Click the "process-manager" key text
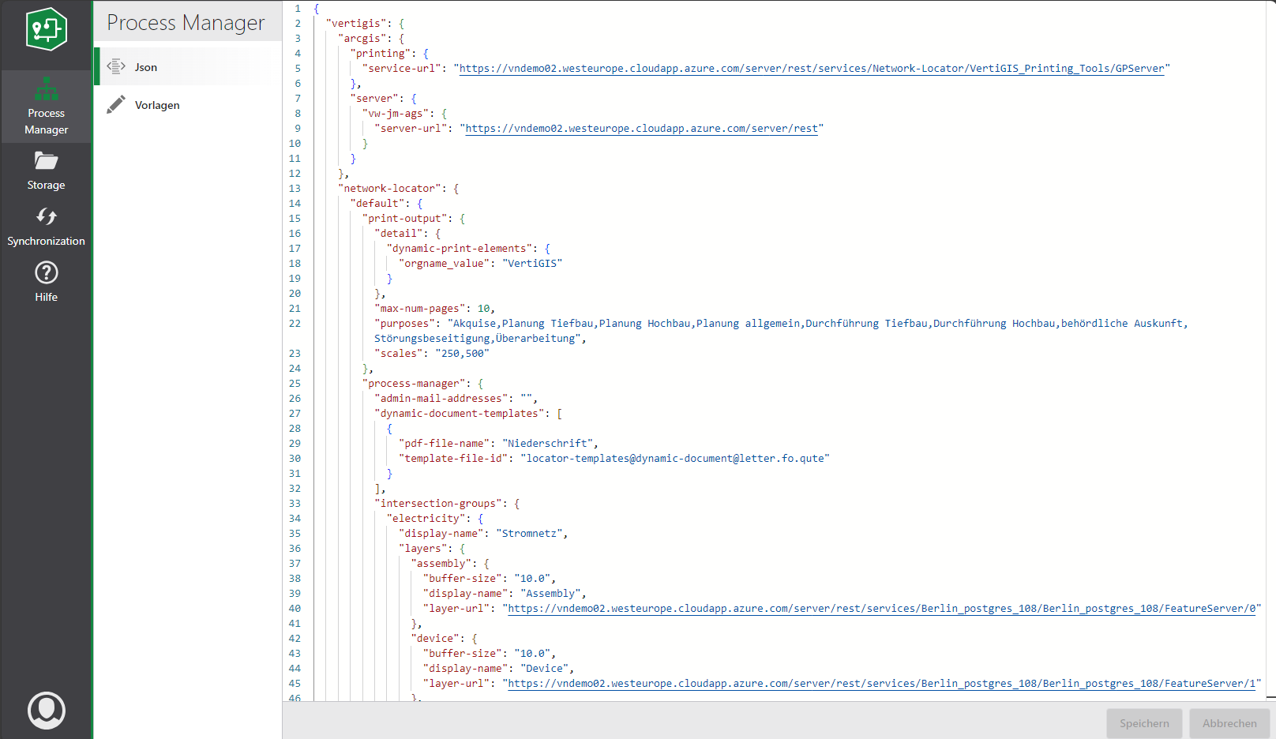This screenshot has height=739, width=1276. 414,384
